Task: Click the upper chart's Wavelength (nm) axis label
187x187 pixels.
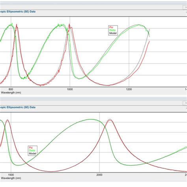Action: tap(11, 93)
